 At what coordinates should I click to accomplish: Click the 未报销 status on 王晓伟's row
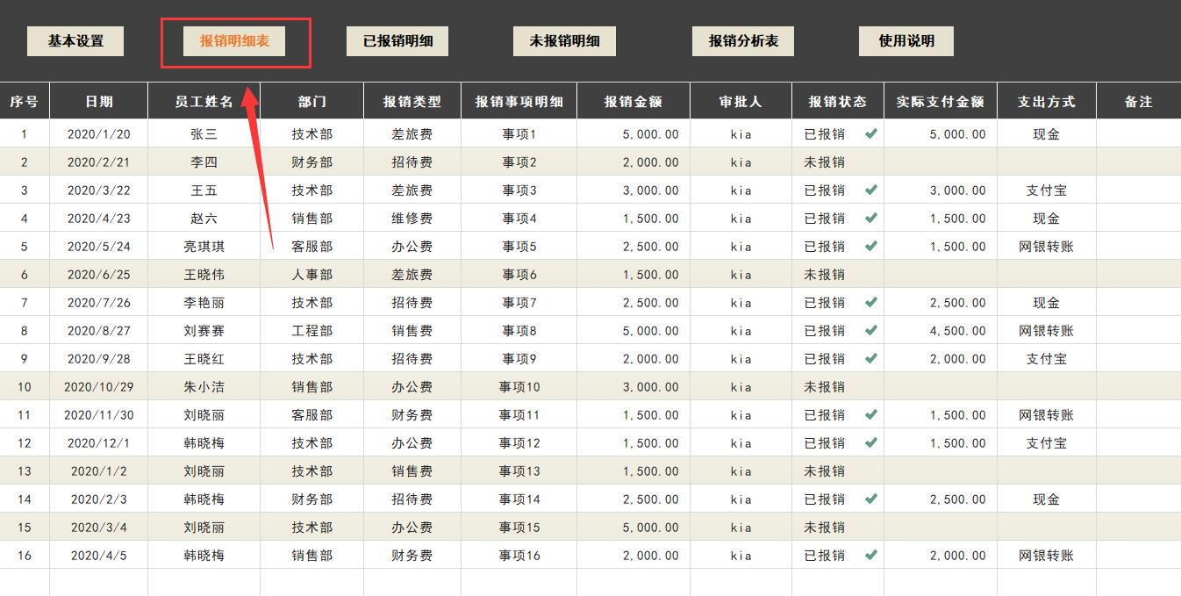click(x=836, y=275)
